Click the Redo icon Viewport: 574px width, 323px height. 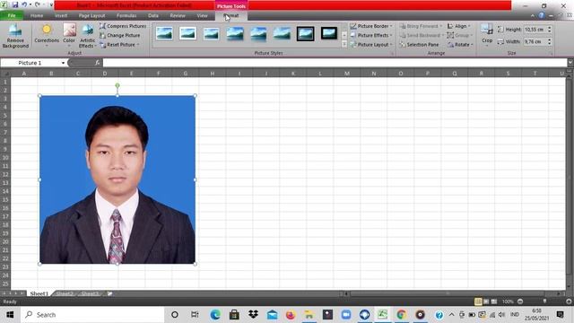tap(38, 4)
